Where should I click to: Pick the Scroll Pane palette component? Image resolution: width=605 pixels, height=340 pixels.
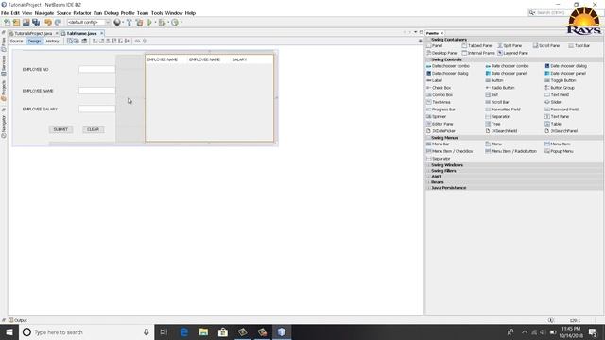click(x=546, y=46)
